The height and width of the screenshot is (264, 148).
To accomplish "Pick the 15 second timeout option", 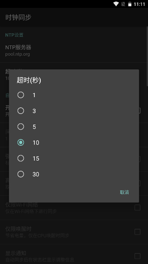I will point(74,158).
